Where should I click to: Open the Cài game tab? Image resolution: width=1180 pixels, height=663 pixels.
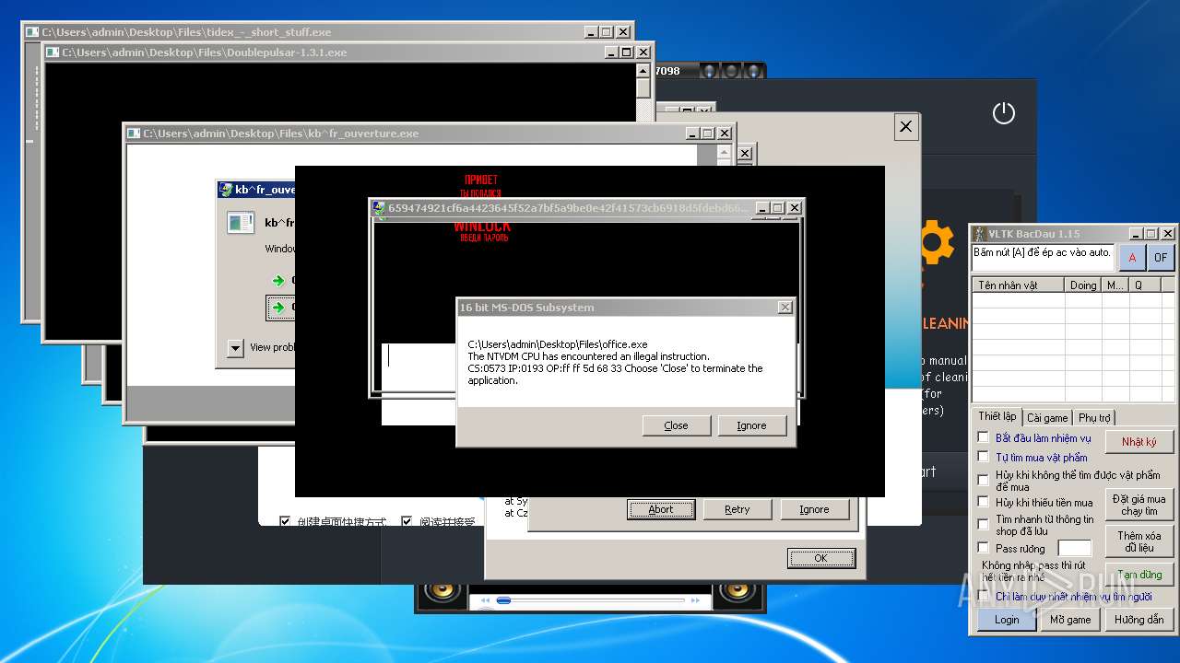tap(1047, 418)
